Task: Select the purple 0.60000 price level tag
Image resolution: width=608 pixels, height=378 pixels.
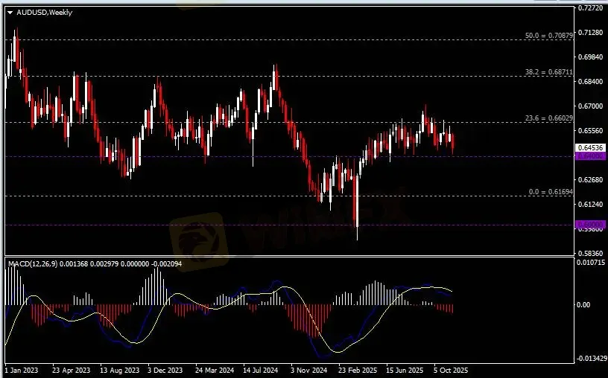Action: 589,224
